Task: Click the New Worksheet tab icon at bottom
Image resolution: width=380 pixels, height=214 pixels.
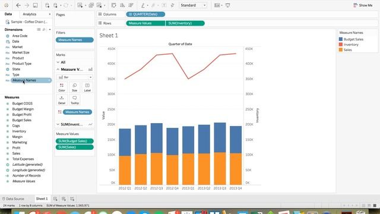Action: tap(55, 199)
